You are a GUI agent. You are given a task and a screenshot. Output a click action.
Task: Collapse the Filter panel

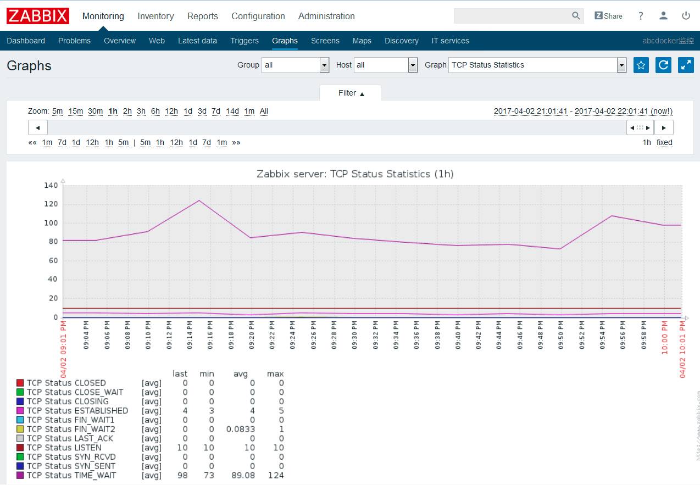coord(351,93)
